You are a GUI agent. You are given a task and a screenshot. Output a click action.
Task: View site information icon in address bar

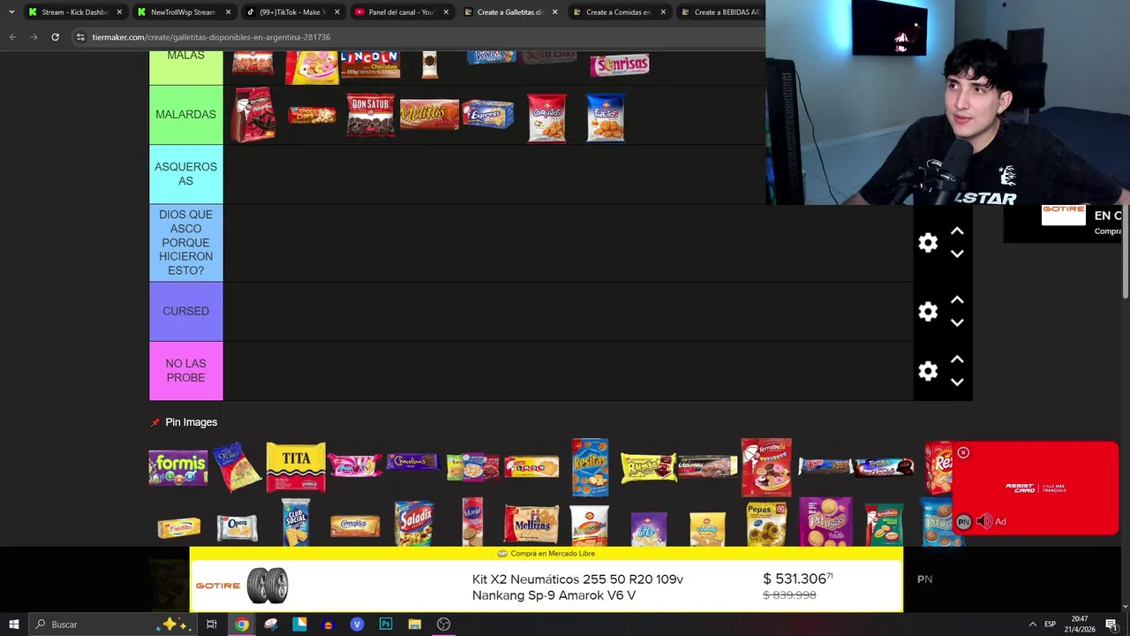click(x=80, y=37)
